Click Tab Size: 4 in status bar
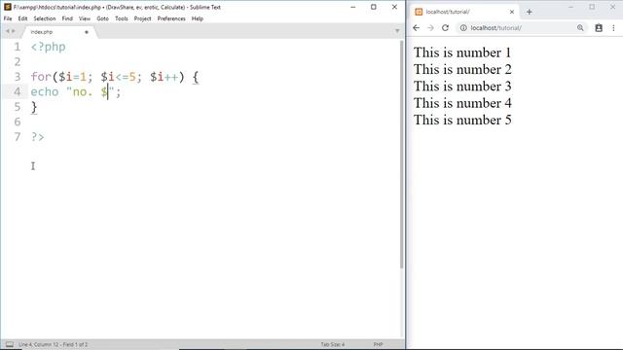Viewport: 623px width, 350px height. coord(333,344)
